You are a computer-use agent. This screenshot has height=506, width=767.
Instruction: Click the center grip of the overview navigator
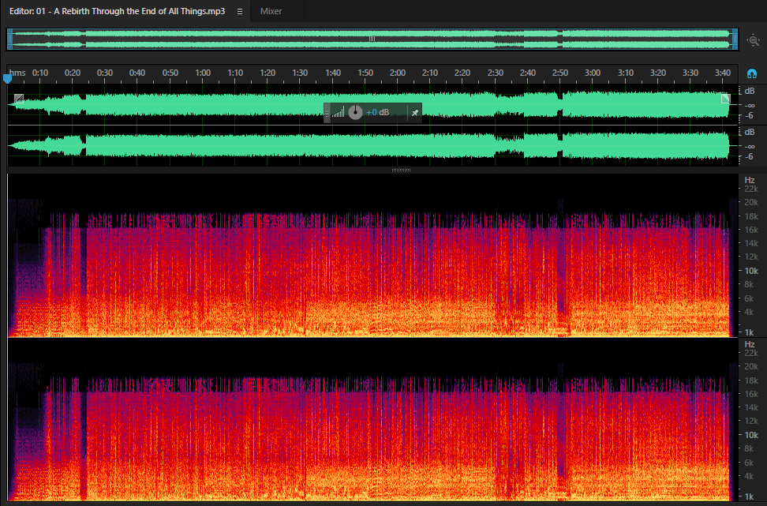372,39
